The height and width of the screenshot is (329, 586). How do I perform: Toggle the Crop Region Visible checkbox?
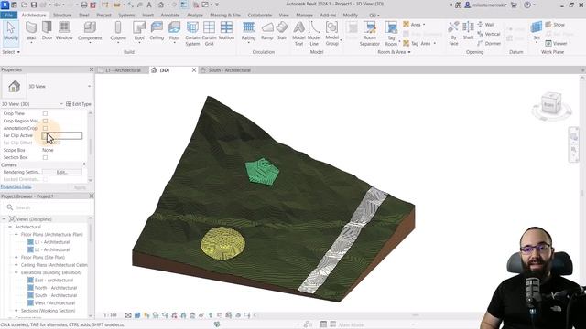coord(45,121)
